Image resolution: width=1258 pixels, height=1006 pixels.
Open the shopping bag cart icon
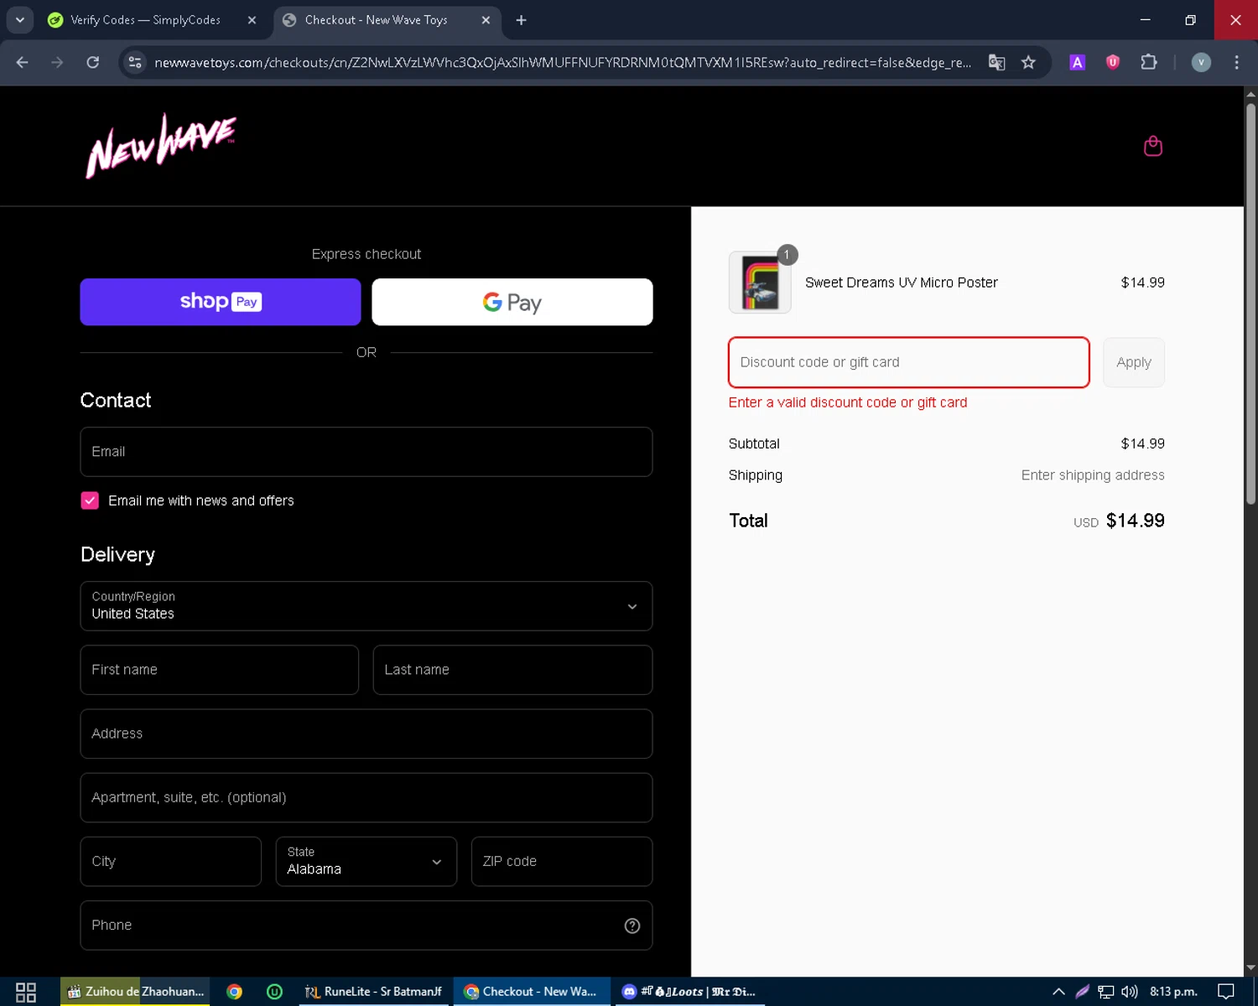[x=1152, y=146]
